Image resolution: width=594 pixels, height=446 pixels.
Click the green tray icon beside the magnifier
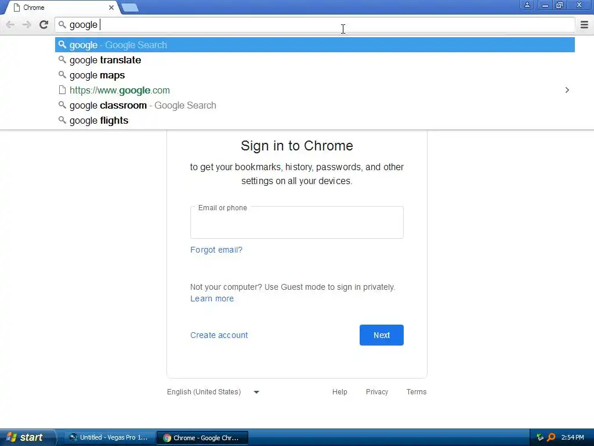540,437
